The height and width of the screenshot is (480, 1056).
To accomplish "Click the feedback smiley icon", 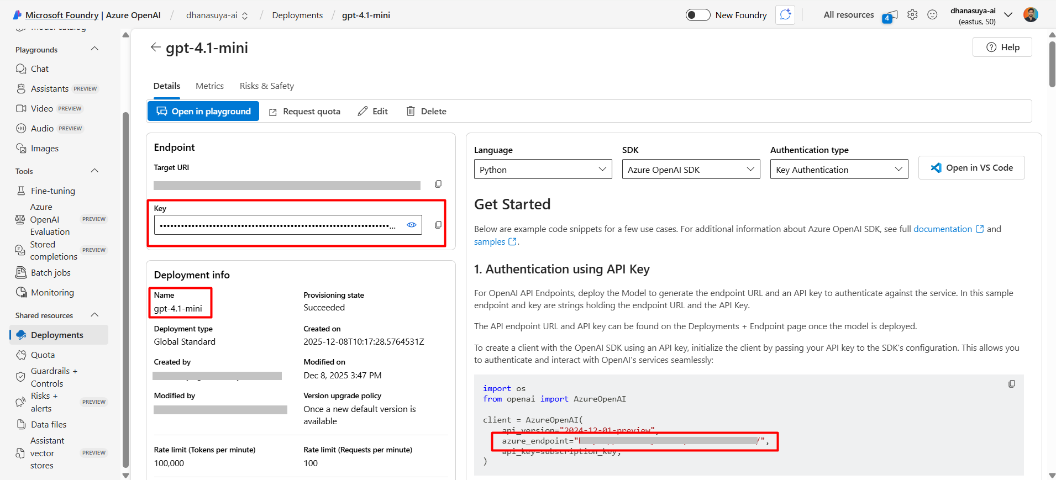I will coord(932,15).
